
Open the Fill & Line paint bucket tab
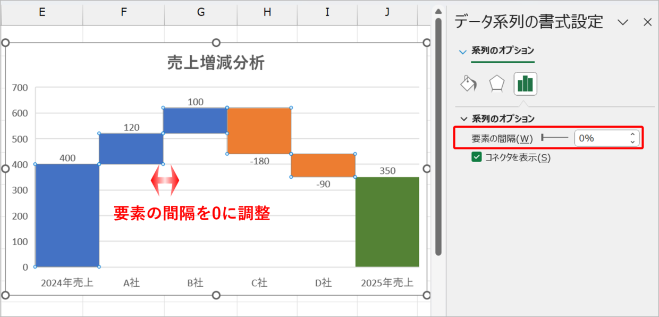pos(468,84)
